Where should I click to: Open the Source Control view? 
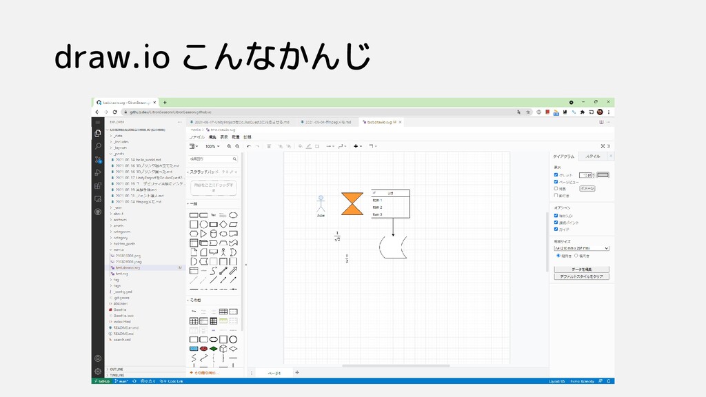tap(98, 159)
